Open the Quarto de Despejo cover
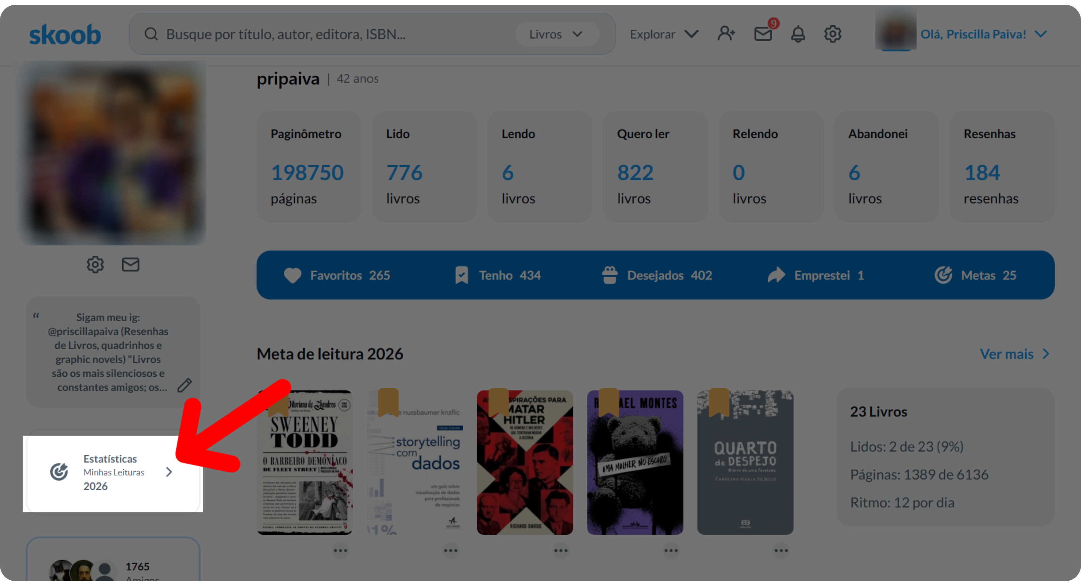1081x585 pixels. pyautogui.click(x=745, y=463)
